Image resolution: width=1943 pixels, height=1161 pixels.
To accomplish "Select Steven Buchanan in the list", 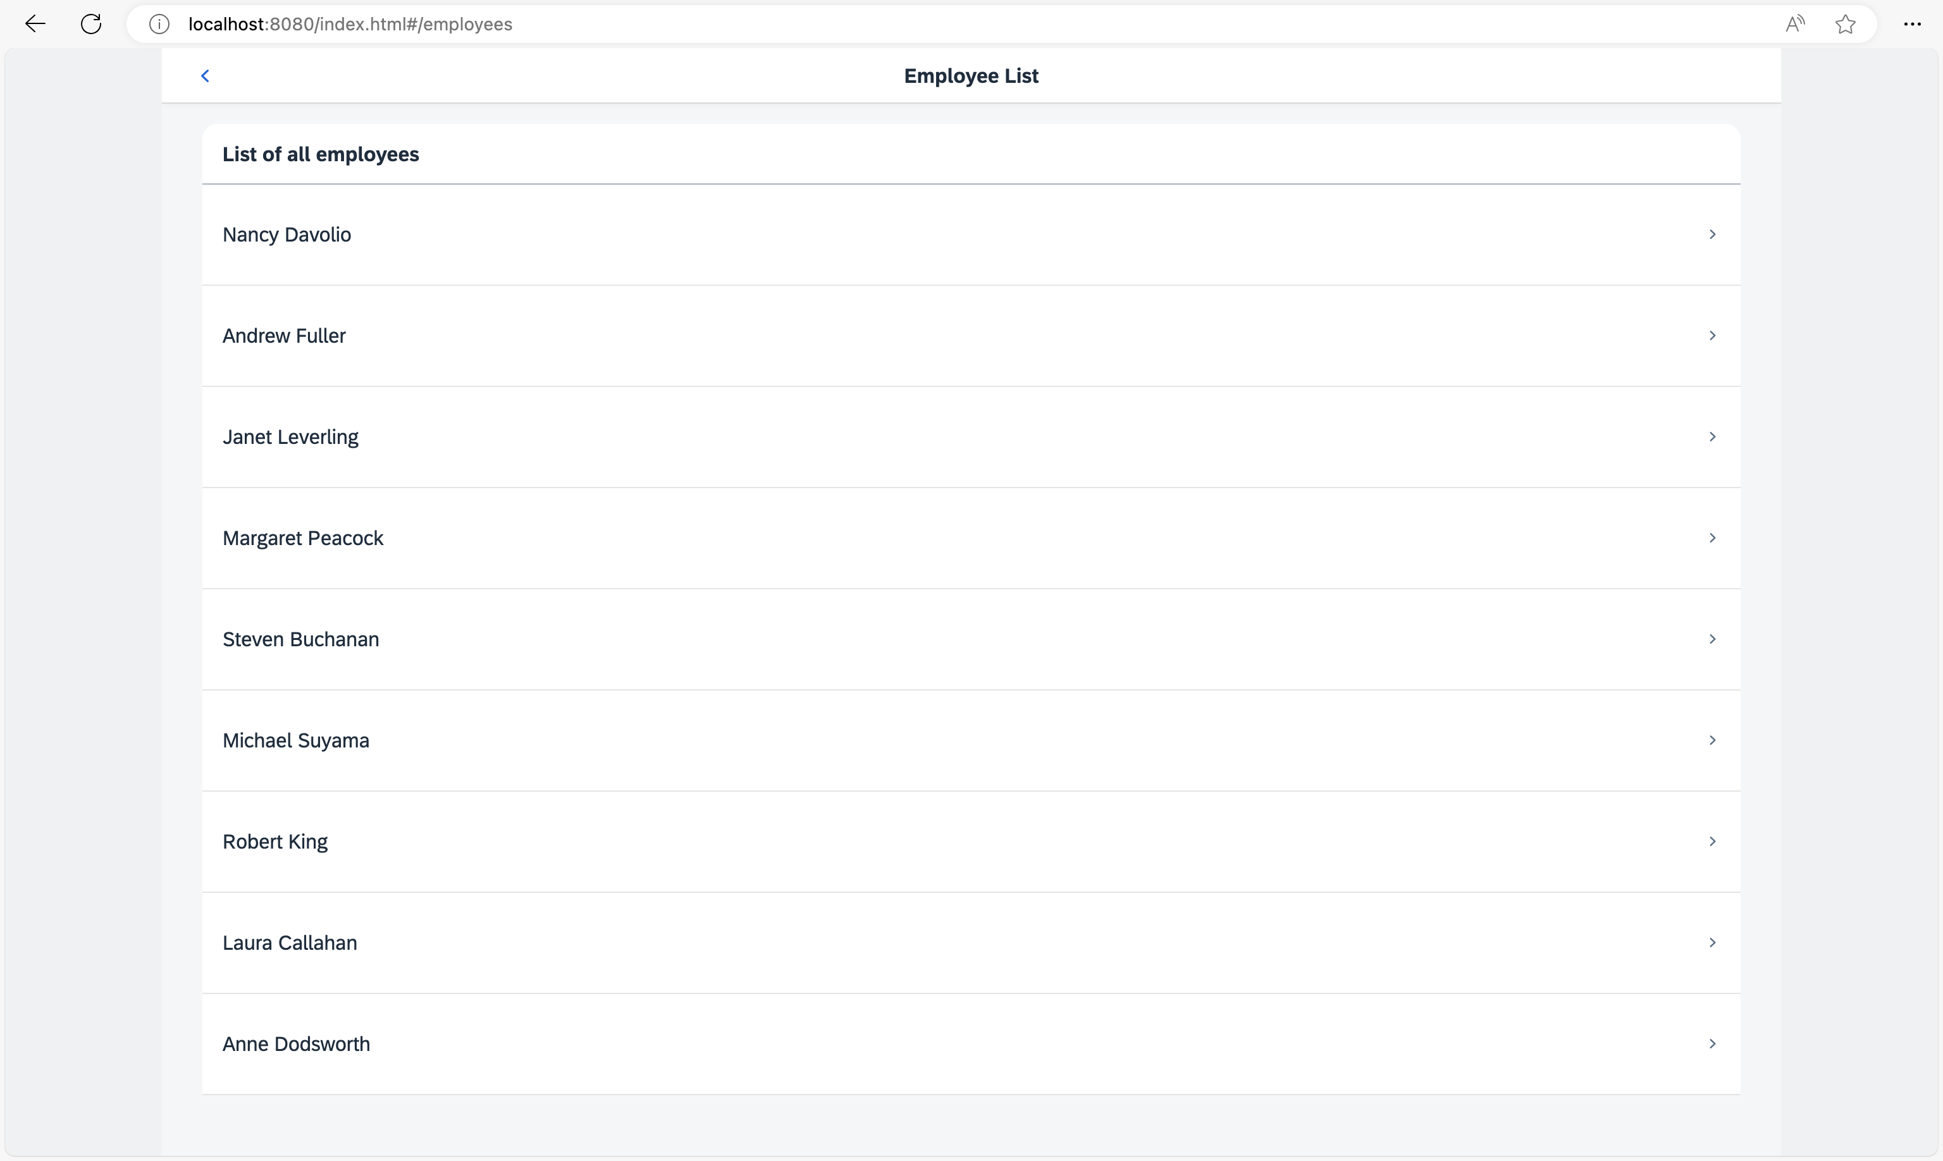I will 970,639.
